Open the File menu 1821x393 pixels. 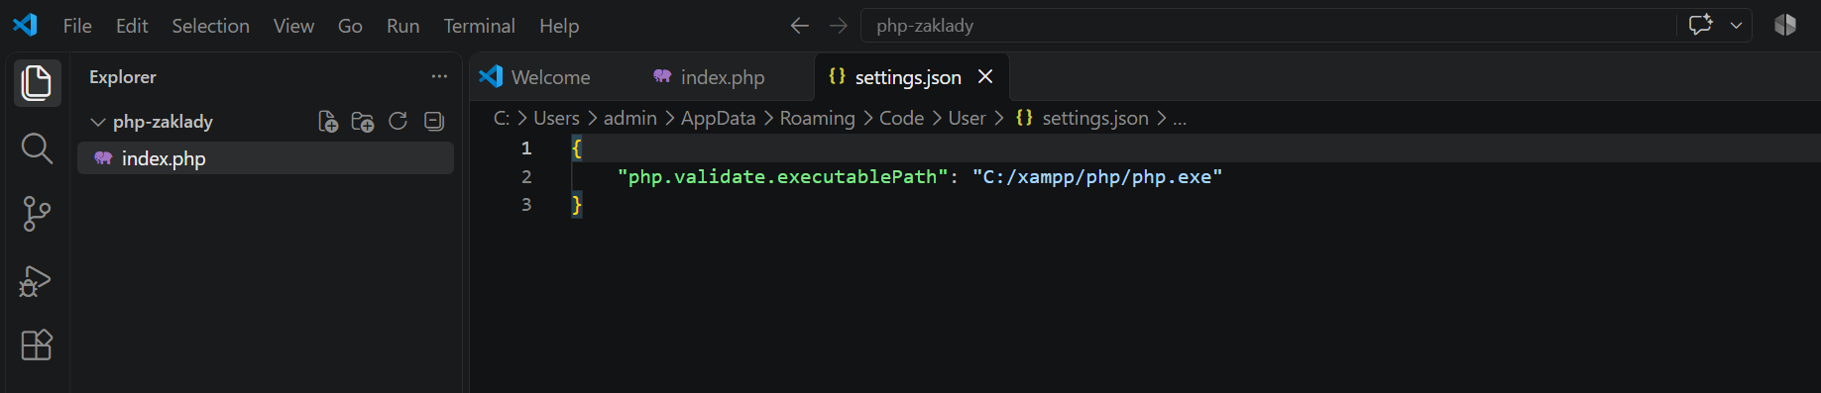pos(77,26)
